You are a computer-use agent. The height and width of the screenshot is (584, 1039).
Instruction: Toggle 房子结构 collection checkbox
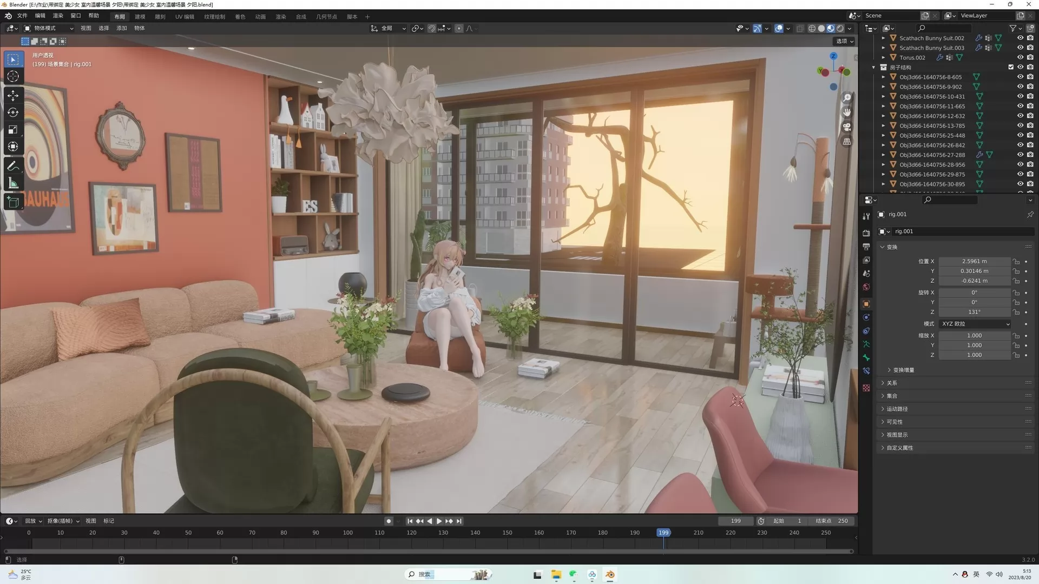1010,67
